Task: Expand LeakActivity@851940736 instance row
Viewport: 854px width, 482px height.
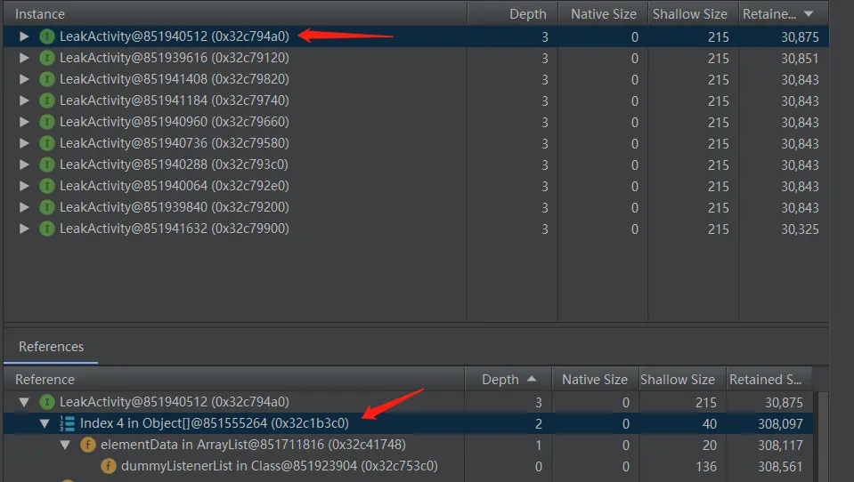Action: 24,143
